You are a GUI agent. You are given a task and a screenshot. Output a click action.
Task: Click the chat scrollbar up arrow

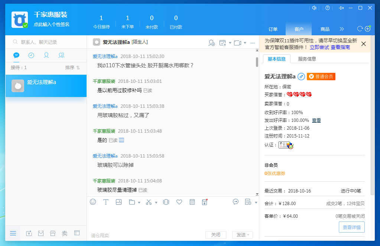click(x=257, y=51)
